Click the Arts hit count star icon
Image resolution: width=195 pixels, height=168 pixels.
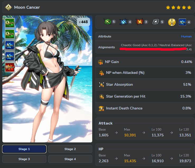pos(123,22)
